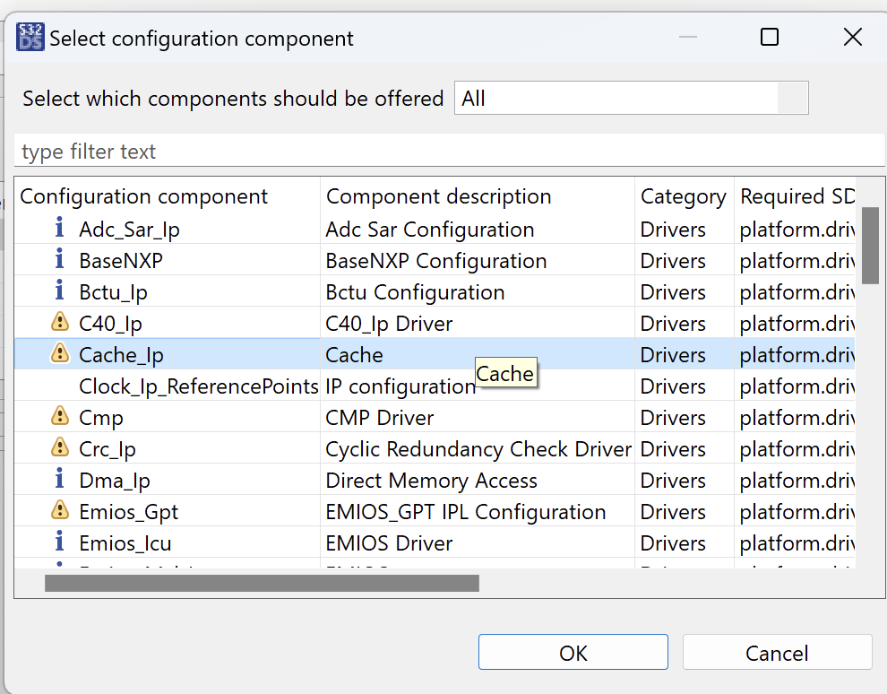This screenshot has height=694, width=887.
Task: Click the warning icon beside Cache_Ip
Action: point(60,354)
